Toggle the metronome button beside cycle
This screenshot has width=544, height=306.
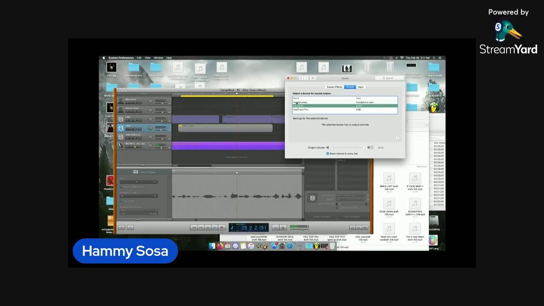coord(283,227)
